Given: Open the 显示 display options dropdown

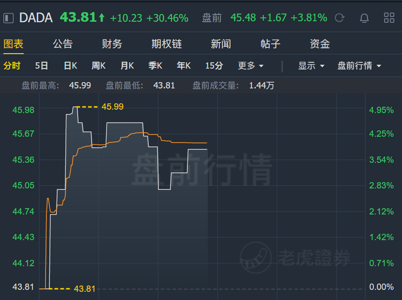Looking at the screenshot, I should coord(311,66).
